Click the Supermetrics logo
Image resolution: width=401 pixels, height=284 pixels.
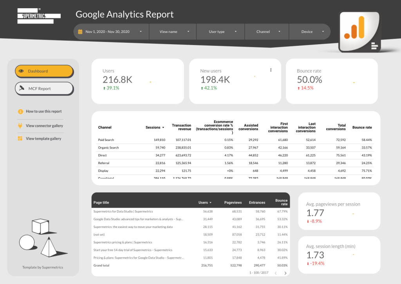coord(39,16)
